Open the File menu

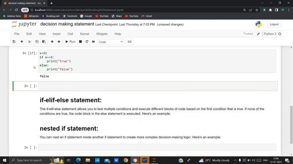pos(16,34)
